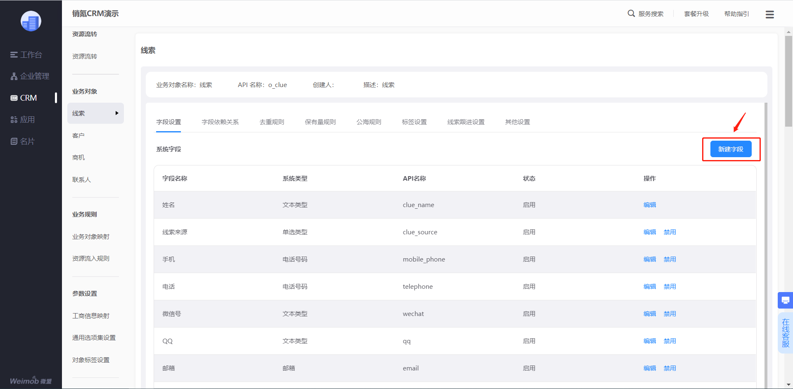Select 商机 business object
Screen dimensions: 793x389
coord(78,157)
